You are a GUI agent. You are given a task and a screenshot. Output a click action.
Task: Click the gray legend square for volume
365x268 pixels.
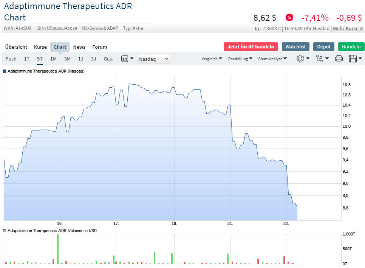tap(5, 231)
